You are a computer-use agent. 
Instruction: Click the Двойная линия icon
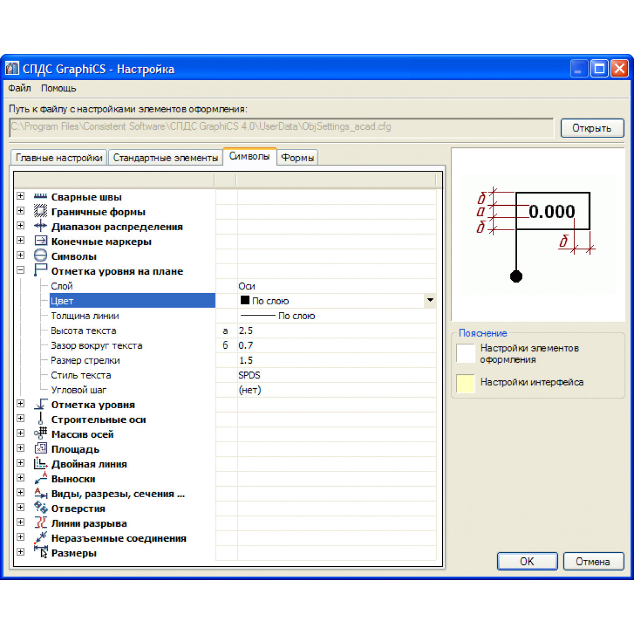click(41, 463)
